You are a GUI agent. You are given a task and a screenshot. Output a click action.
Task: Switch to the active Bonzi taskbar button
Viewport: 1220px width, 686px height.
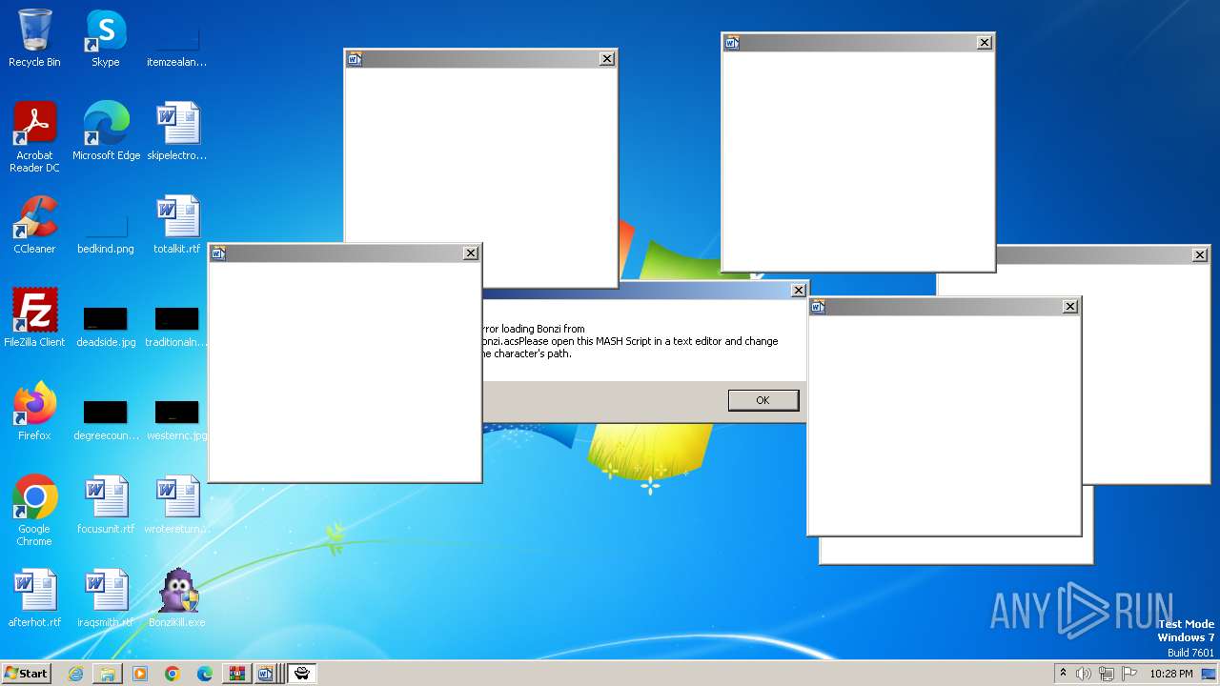(x=302, y=674)
